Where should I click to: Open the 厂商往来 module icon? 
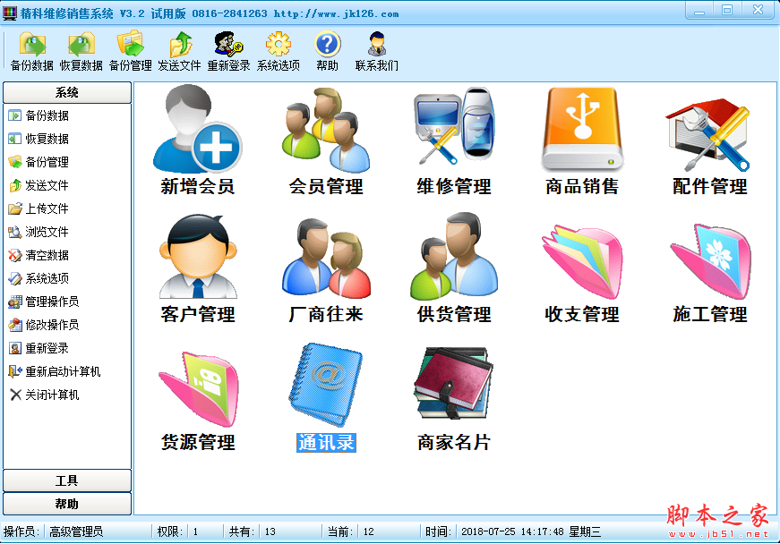pyautogui.click(x=326, y=268)
